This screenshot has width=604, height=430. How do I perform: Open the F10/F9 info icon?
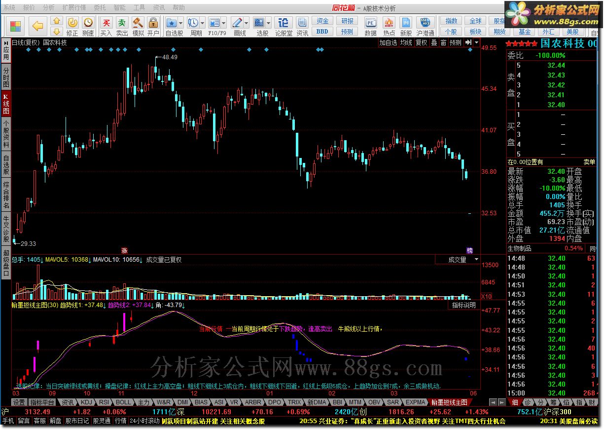click(x=214, y=23)
